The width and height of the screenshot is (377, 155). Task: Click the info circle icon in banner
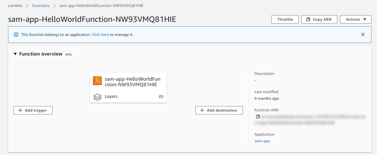[x=16, y=35]
